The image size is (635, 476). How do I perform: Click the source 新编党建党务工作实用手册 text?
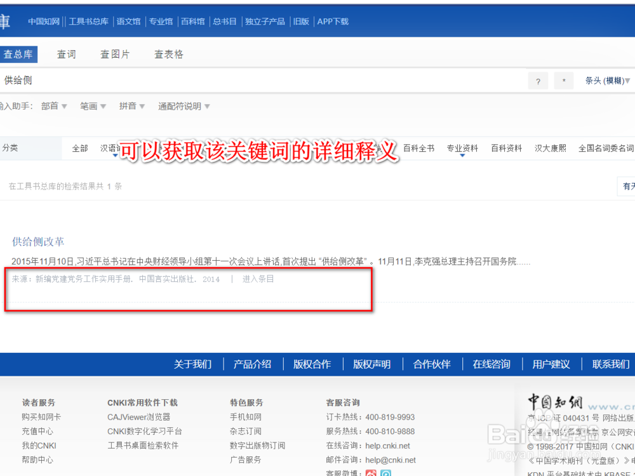point(83,279)
